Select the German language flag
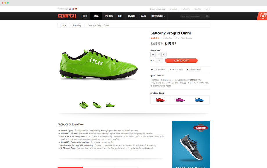This screenshot has height=168, width=267. pos(76,9)
